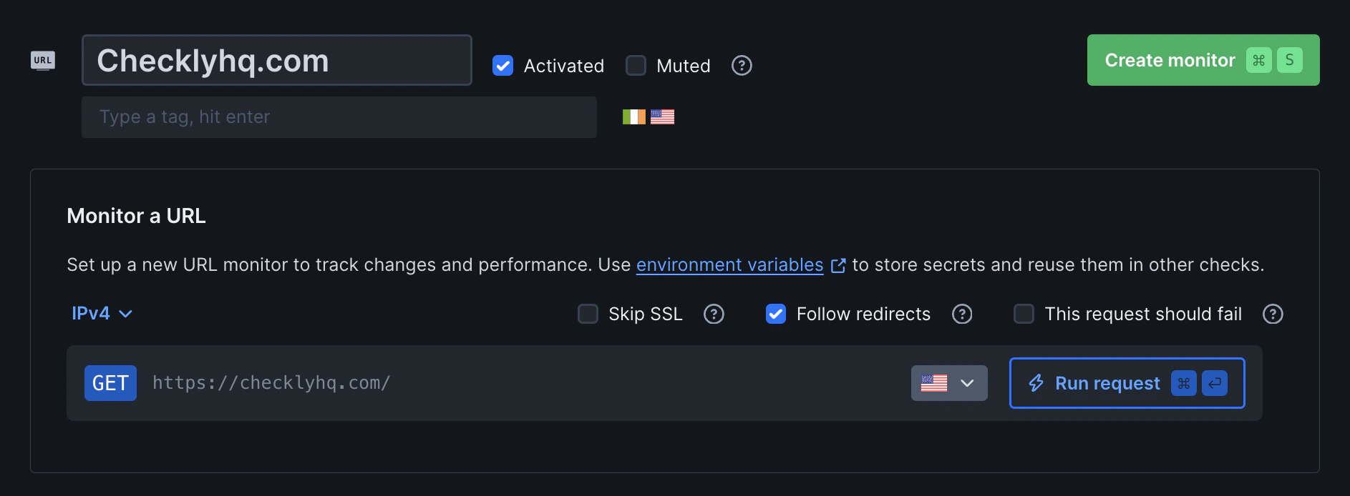Enable the Muted checkbox
Viewport: 1350px width, 496px height.
coord(636,65)
